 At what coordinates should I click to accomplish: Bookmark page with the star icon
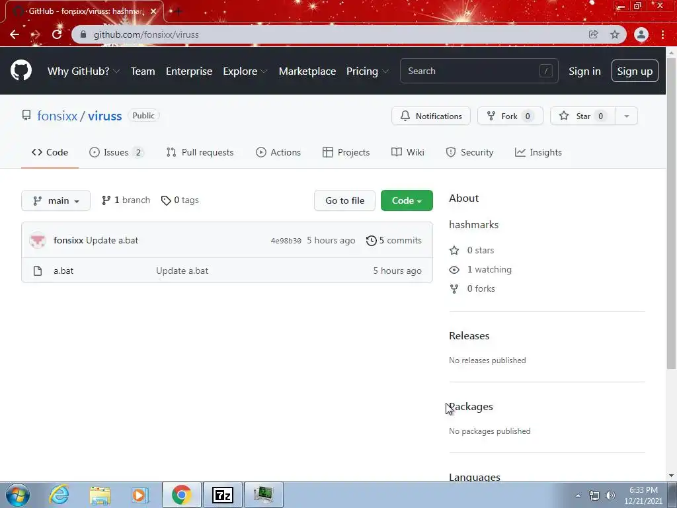coord(615,34)
